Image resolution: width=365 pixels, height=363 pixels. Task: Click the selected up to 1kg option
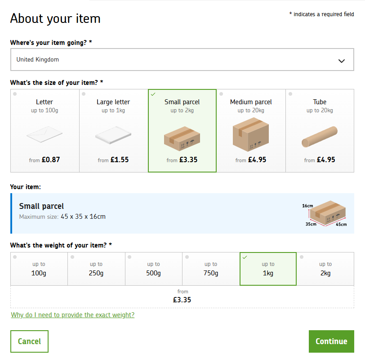[x=268, y=269]
